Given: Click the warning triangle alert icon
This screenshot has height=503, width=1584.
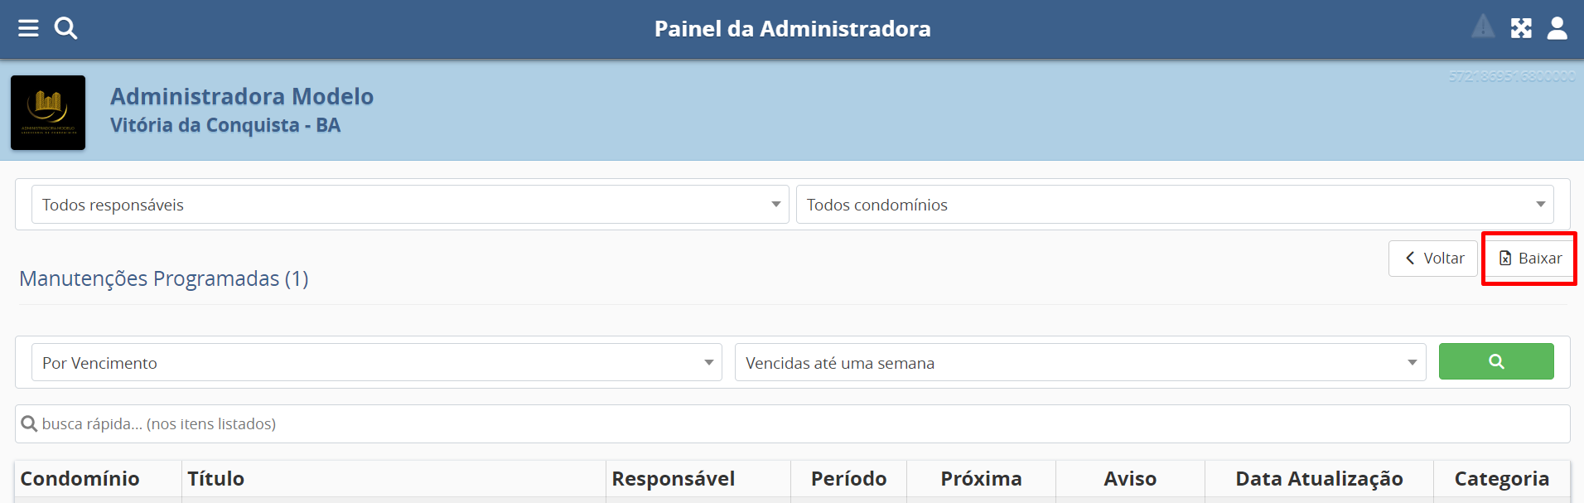Looking at the screenshot, I should [x=1483, y=27].
